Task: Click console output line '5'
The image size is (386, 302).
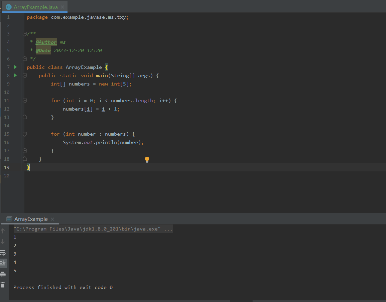Action: click(x=15, y=271)
